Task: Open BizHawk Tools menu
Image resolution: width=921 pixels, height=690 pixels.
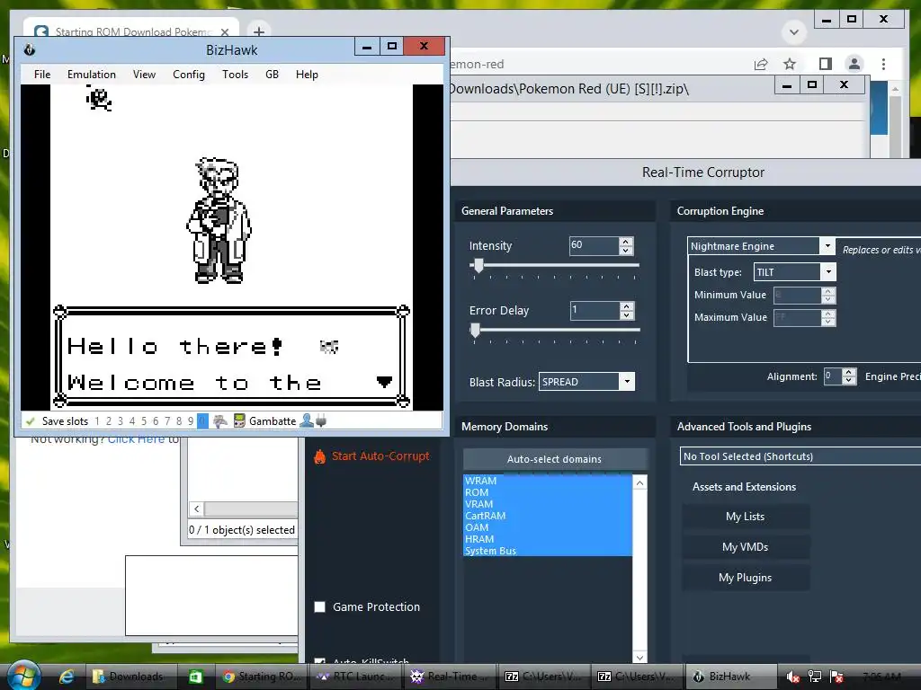Action: [235, 75]
